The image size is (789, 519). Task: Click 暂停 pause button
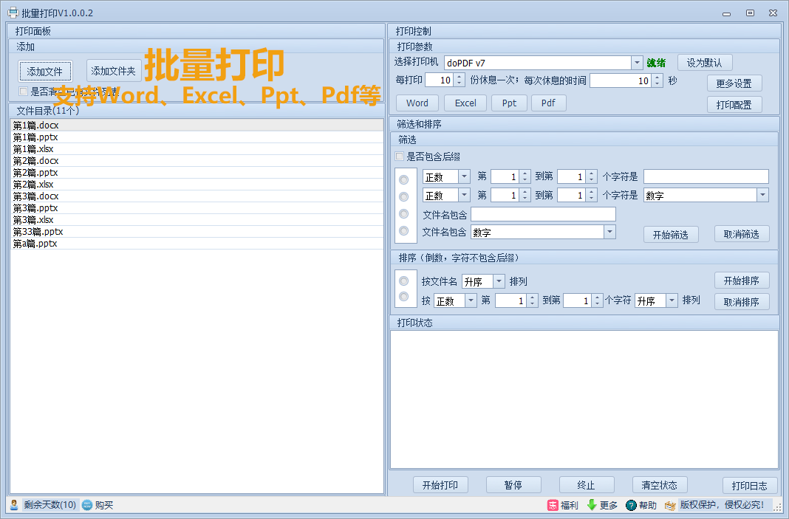click(513, 485)
